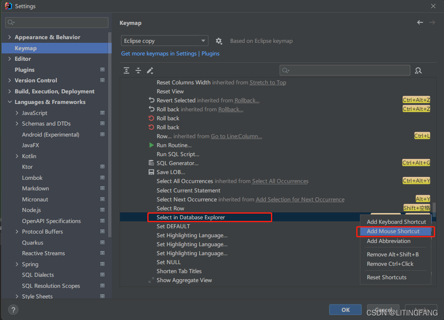Click the settings tree vertical scrollbar
The image size is (444, 320).
(x=110, y=135)
